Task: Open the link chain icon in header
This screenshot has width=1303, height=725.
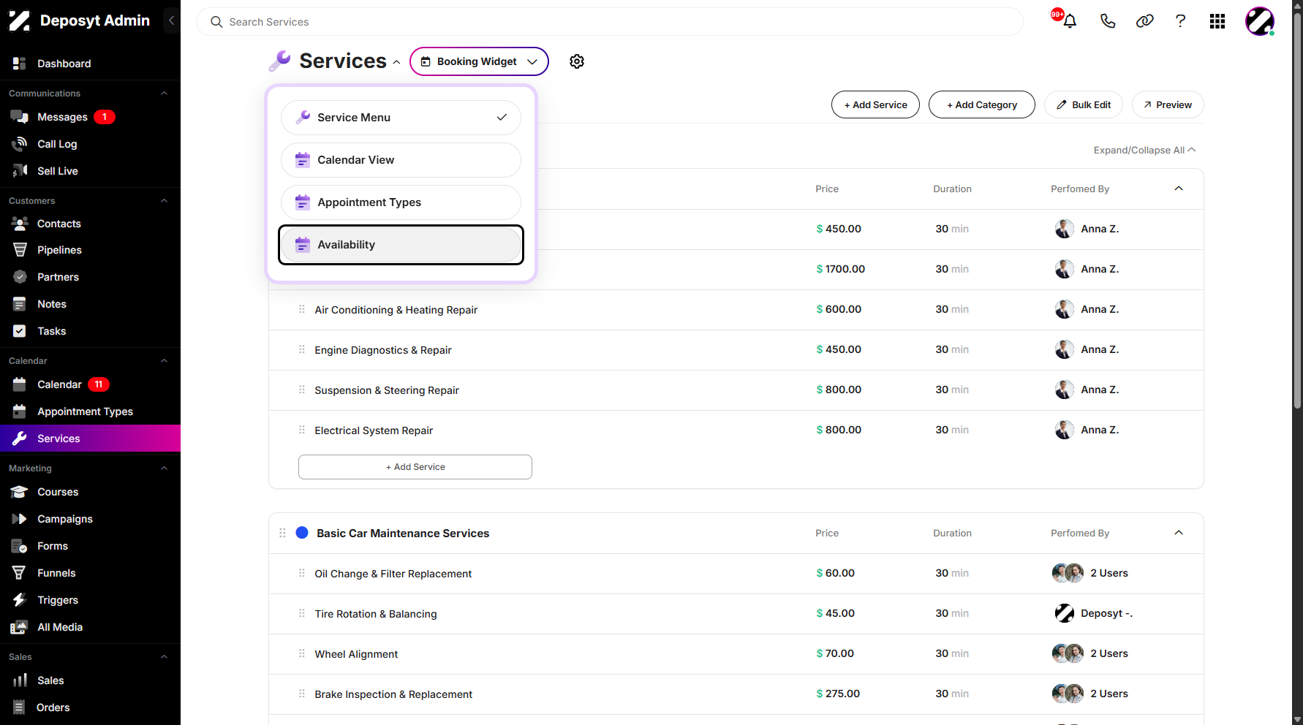Action: [x=1144, y=21]
